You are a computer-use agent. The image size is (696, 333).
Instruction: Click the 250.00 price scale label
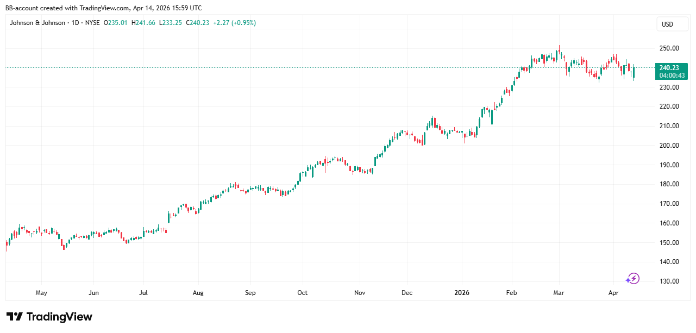pos(668,48)
